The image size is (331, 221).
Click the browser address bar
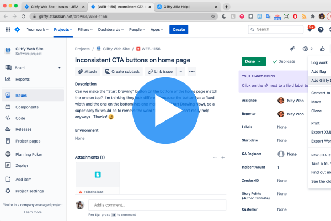pyautogui.click(x=124, y=17)
